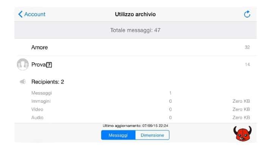Tap the question mark emoji box beside Prova
This screenshot has width=271, height=151.
pyautogui.click(x=49, y=65)
